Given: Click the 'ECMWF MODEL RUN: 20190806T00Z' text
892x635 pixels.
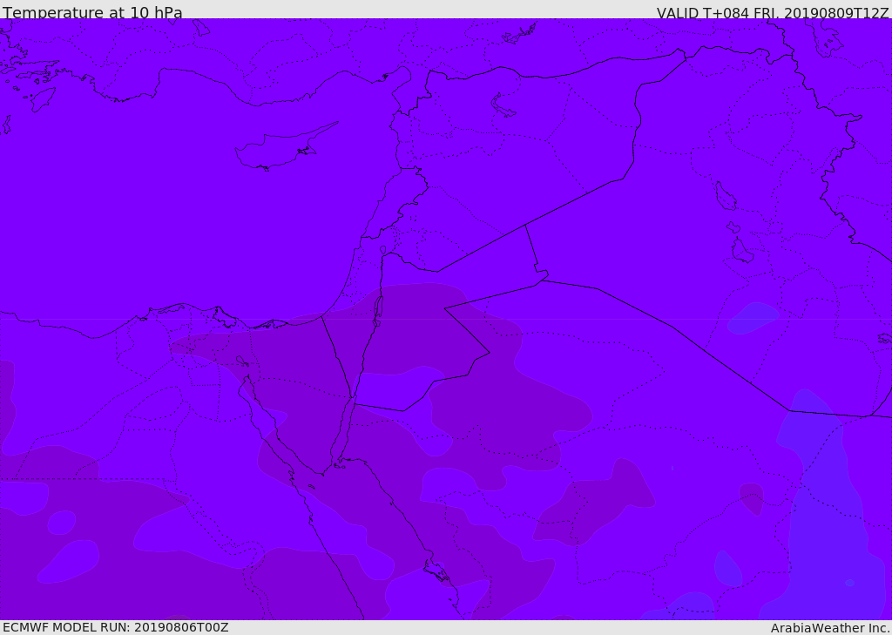Looking at the screenshot, I should click(x=116, y=627).
